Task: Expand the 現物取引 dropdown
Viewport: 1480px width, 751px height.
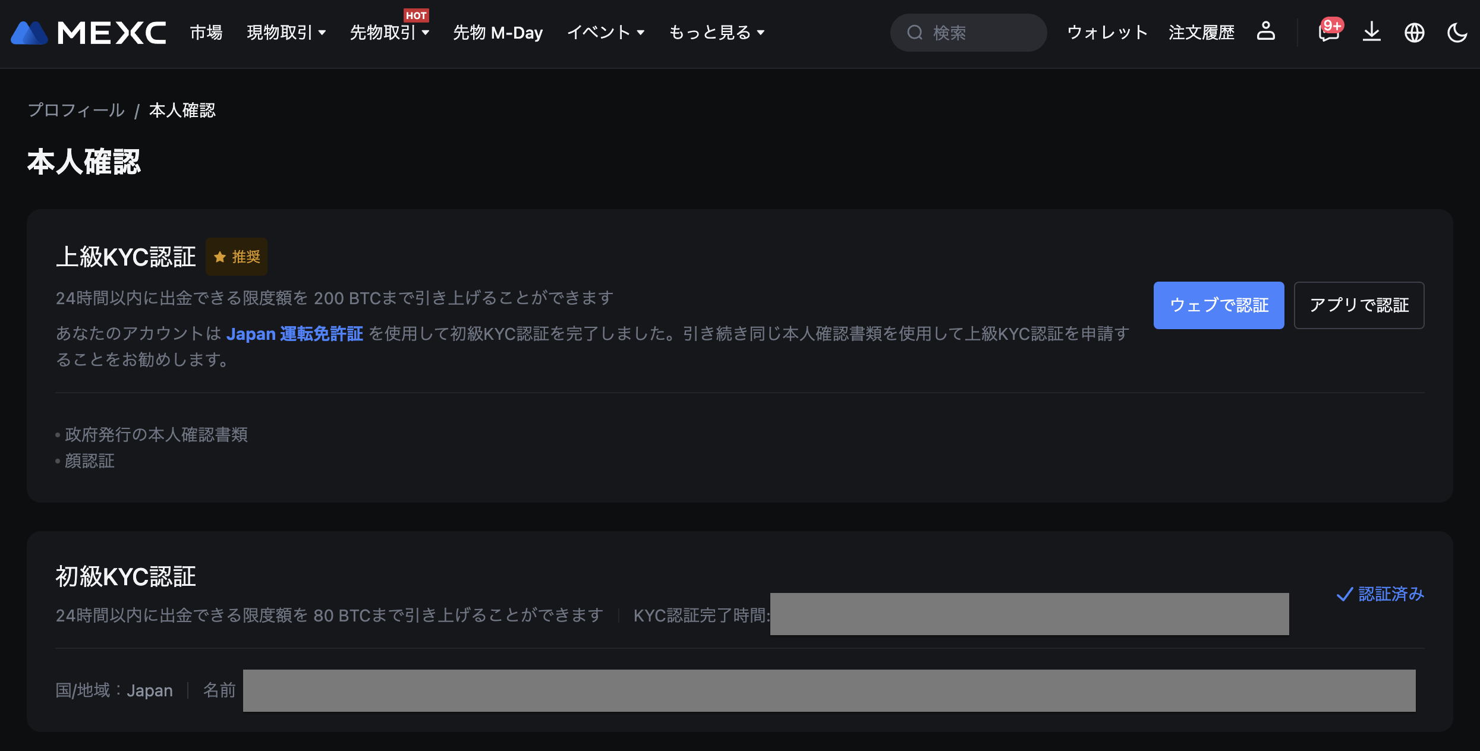Action: tap(286, 32)
